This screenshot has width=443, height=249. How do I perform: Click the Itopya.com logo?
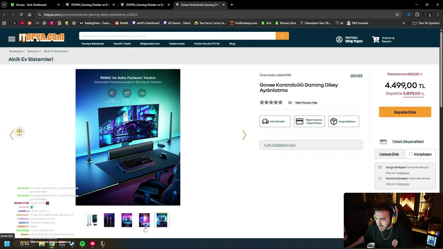tap(42, 37)
